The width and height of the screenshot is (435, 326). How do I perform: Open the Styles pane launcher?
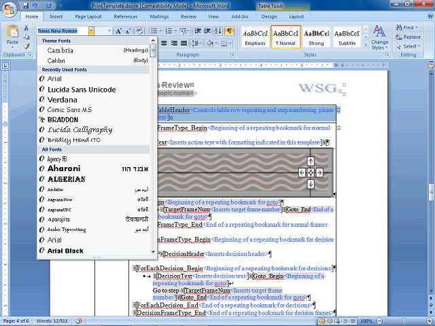387,54
